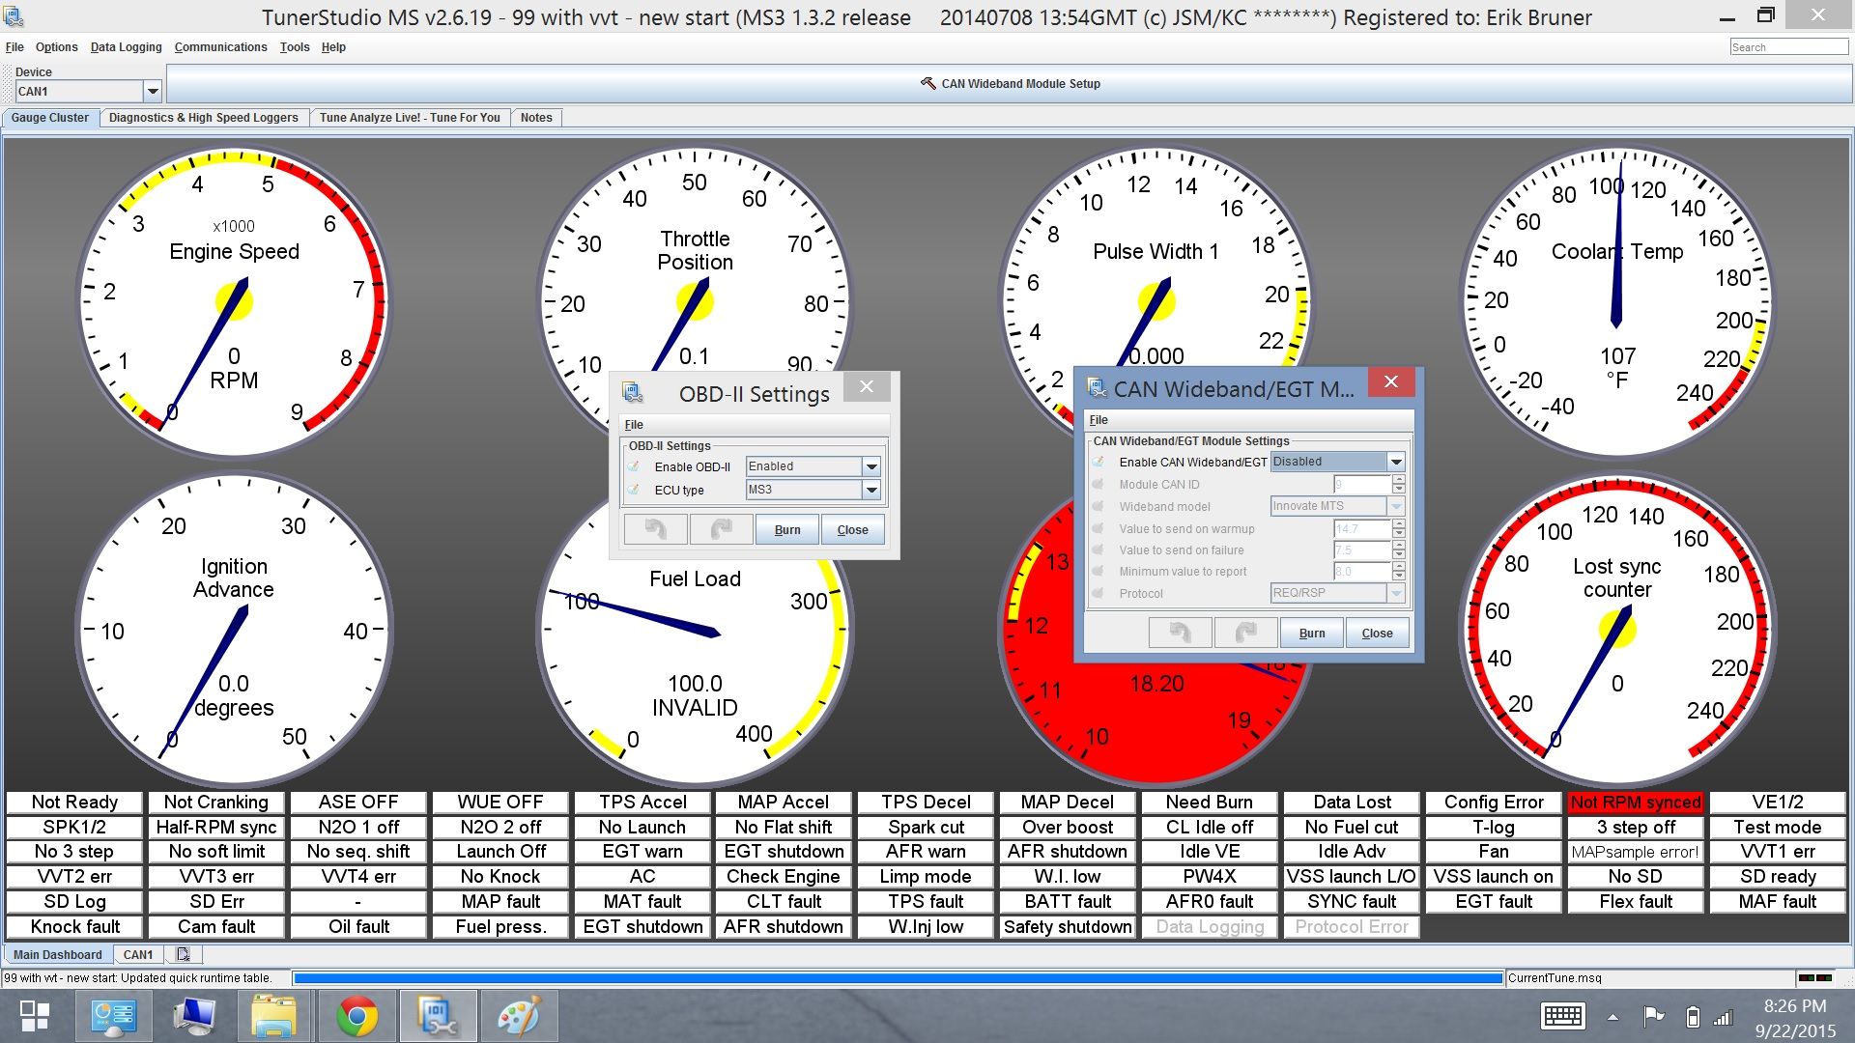
Task: Open the ECU type MS3 dropdown
Action: click(870, 490)
